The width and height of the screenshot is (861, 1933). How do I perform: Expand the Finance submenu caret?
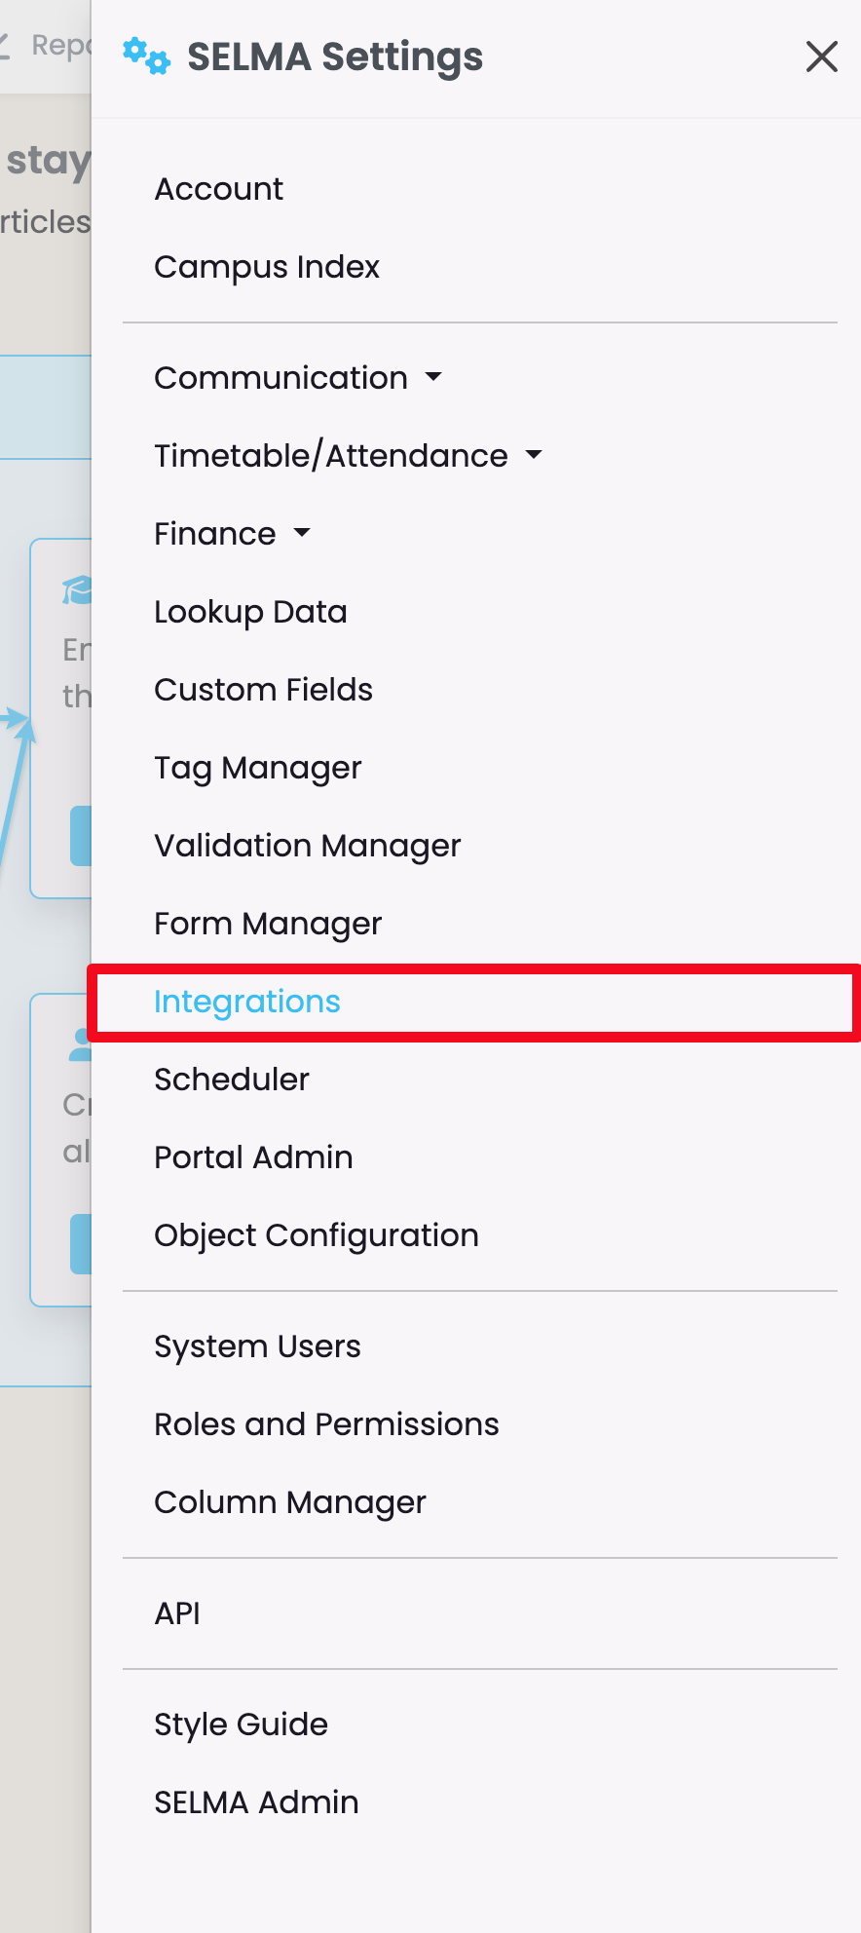coord(302,533)
